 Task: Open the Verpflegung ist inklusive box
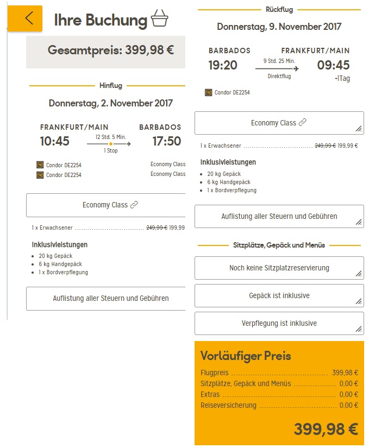pyautogui.click(x=279, y=323)
